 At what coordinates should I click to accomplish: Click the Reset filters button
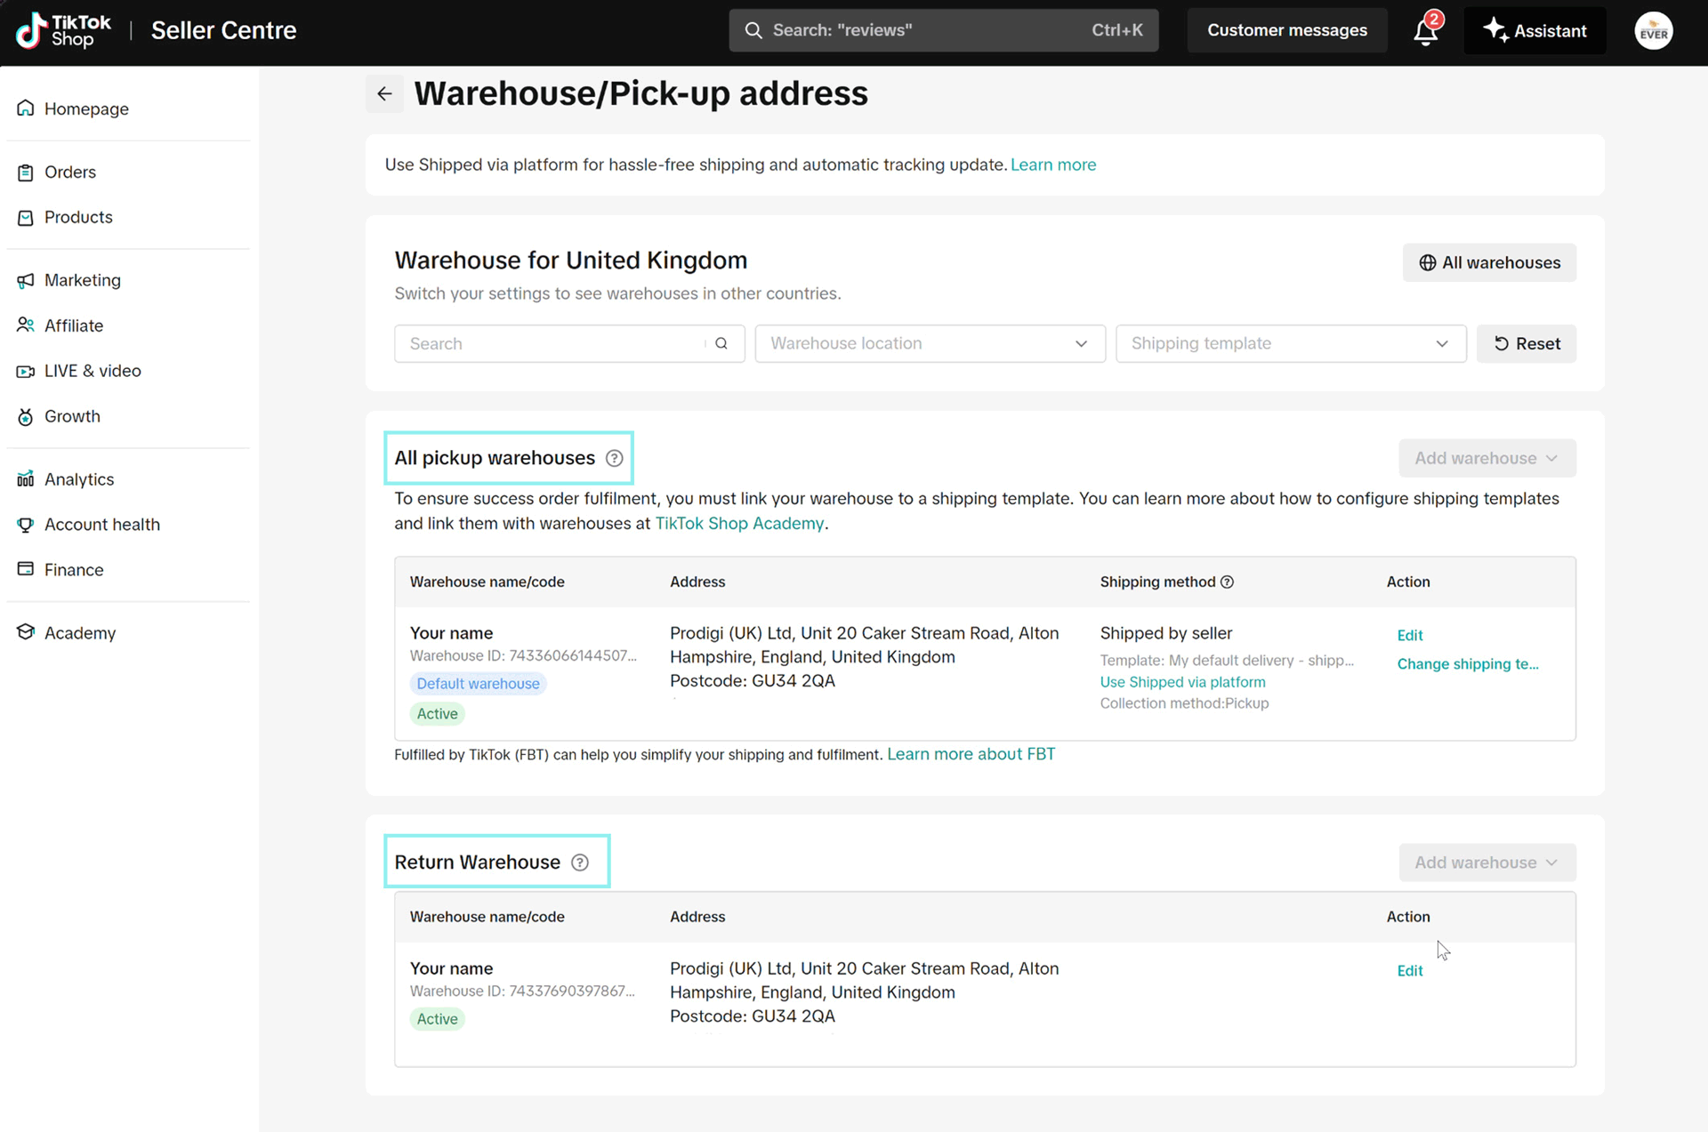point(1527,343)
